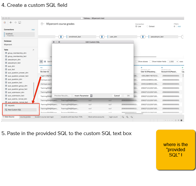
Task: Go back with the left arrow icon
Action: tap(11, 23)
